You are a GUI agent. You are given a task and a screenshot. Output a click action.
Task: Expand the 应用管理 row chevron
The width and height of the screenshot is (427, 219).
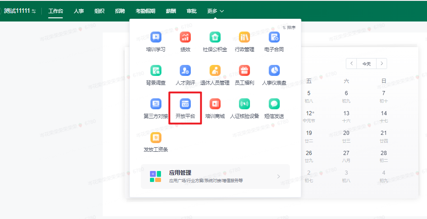click(278, 176)
